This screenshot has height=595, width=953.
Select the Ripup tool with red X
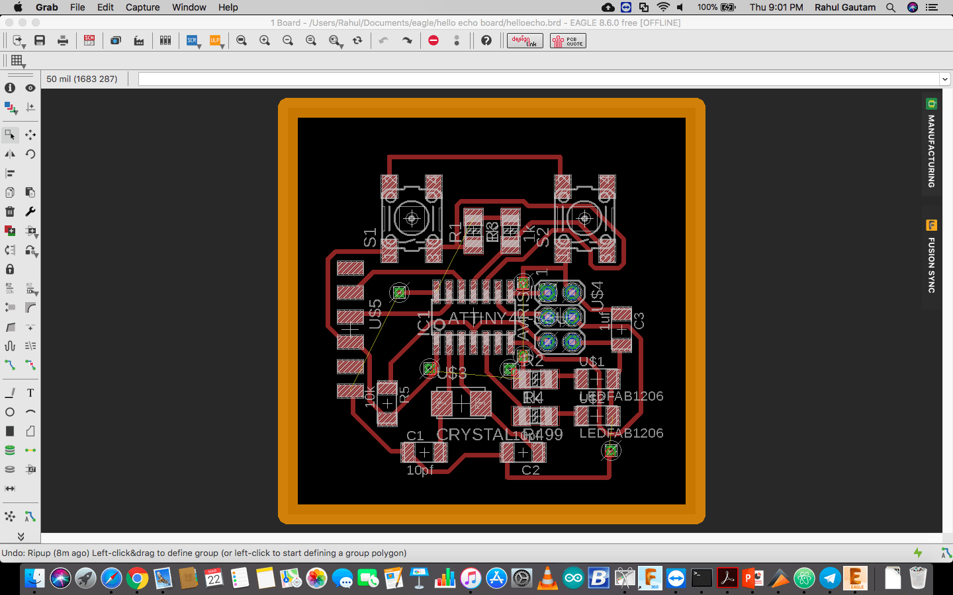tap(30, 365)
